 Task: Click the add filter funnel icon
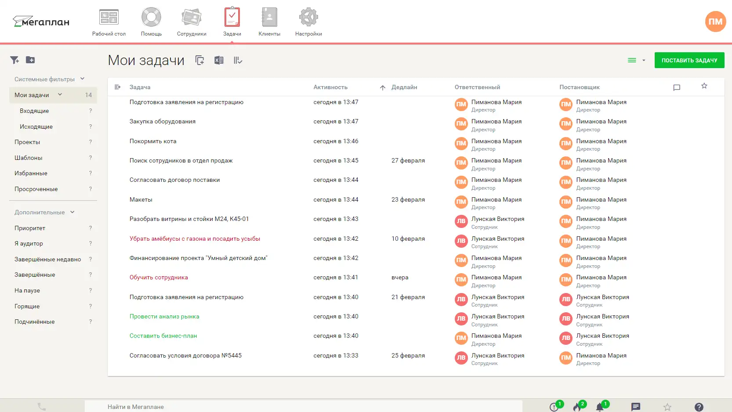[14, 60]
